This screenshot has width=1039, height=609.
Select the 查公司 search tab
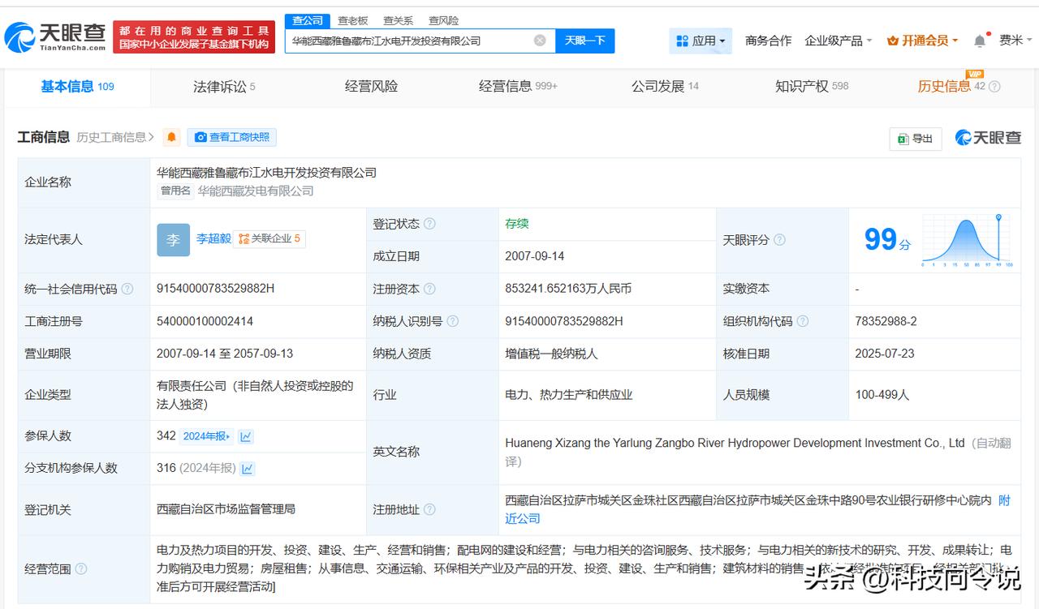307,20
